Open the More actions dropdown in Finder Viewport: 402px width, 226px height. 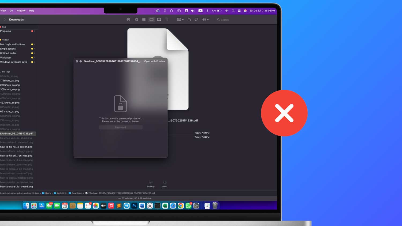click(x=205, y=19)
